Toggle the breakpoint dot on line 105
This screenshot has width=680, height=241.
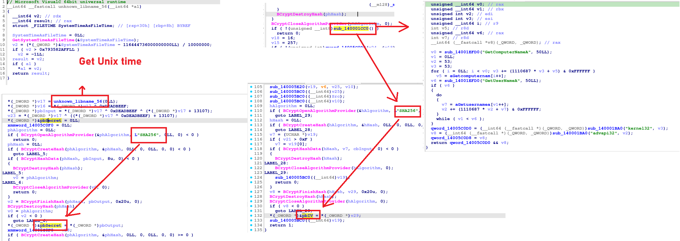[251, 87]
